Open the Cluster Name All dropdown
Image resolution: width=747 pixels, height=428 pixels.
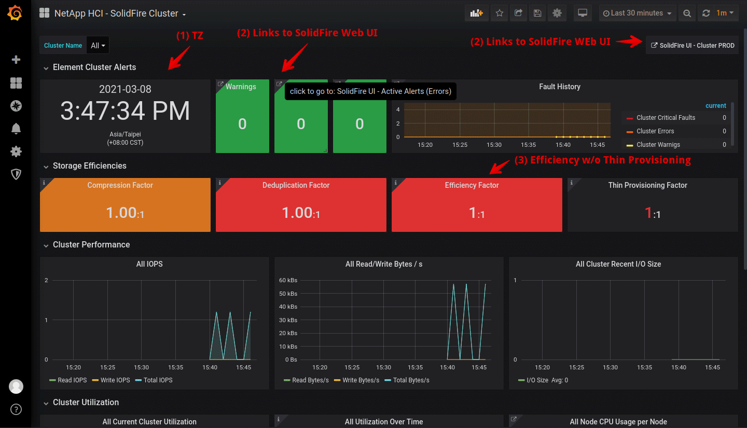98,46
